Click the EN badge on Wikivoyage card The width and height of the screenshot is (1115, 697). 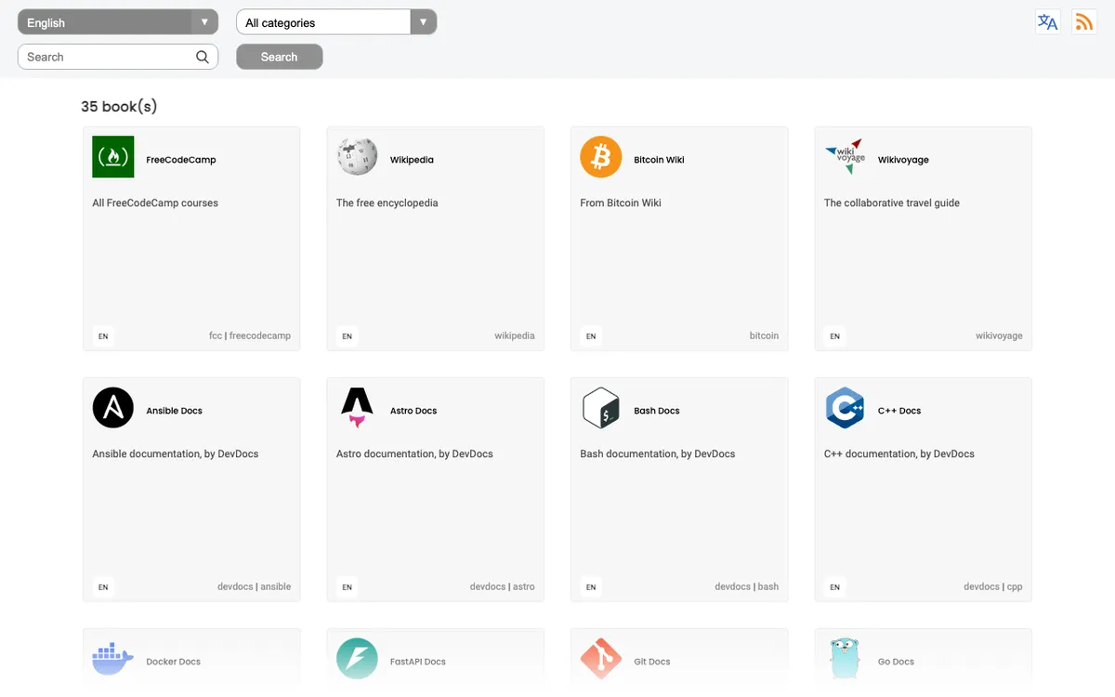[x=834, y=335]
